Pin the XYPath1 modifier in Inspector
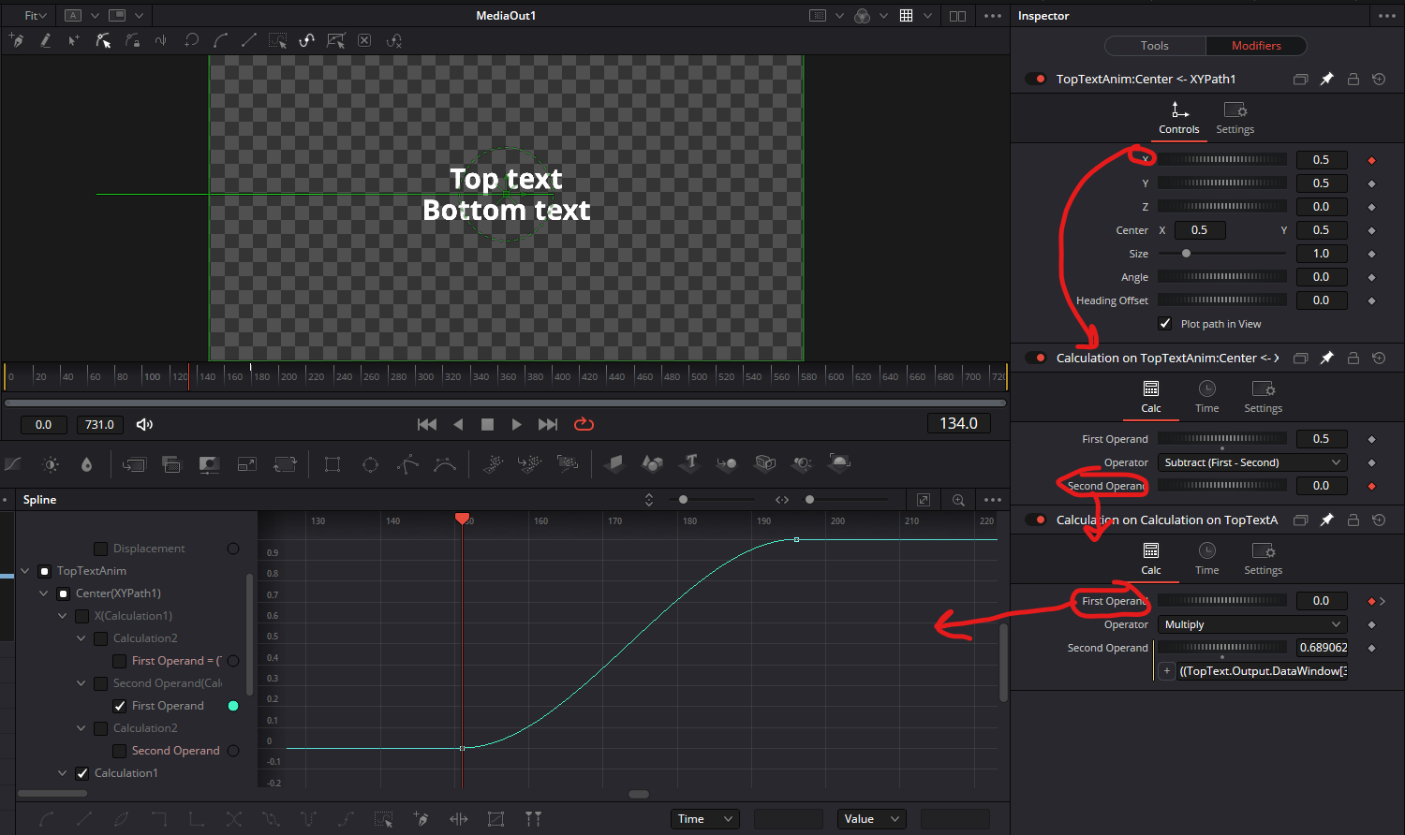This screenshot has width=1405, height=835. pyautogui.click(x=1326, y=80)
